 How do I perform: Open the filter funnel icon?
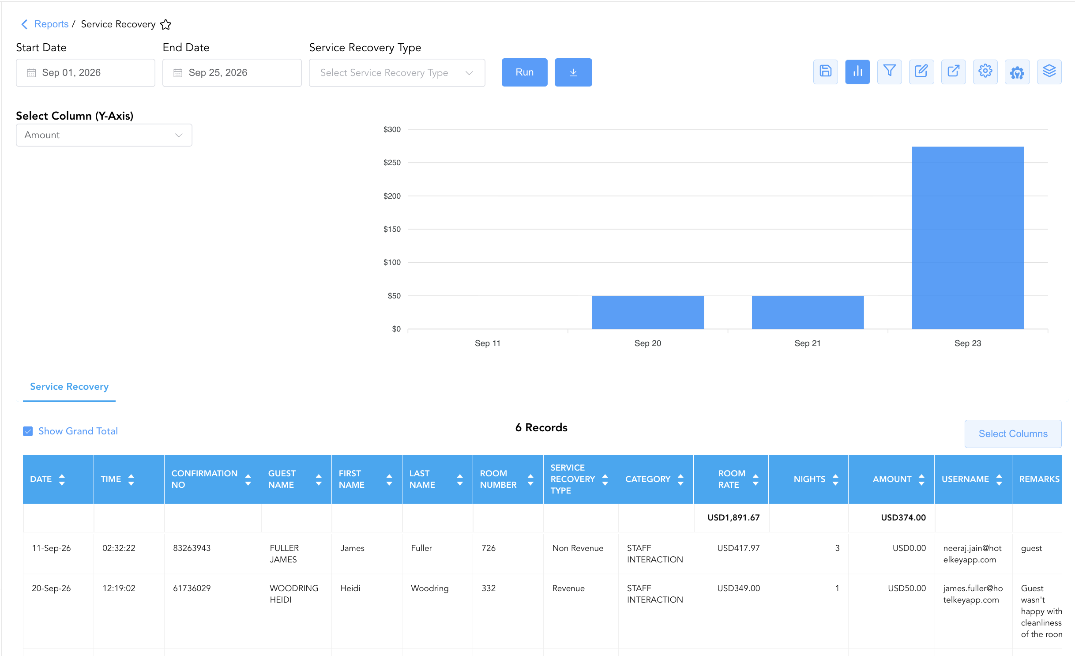pos(889,72)
